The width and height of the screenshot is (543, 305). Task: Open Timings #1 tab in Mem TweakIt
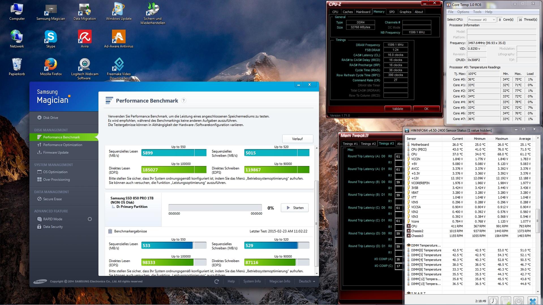click(350, 144)
